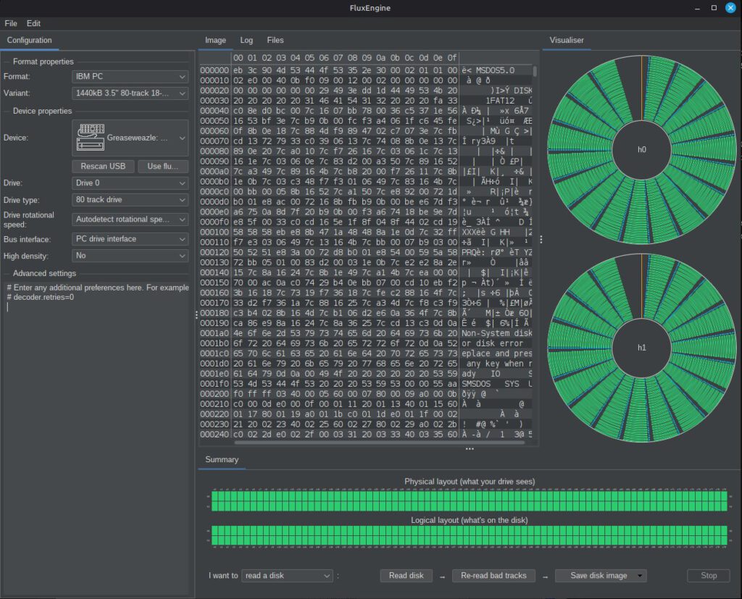This screenshot has width=742, height=599.
Task: Select the Visualiser tab
Action: 567,41
